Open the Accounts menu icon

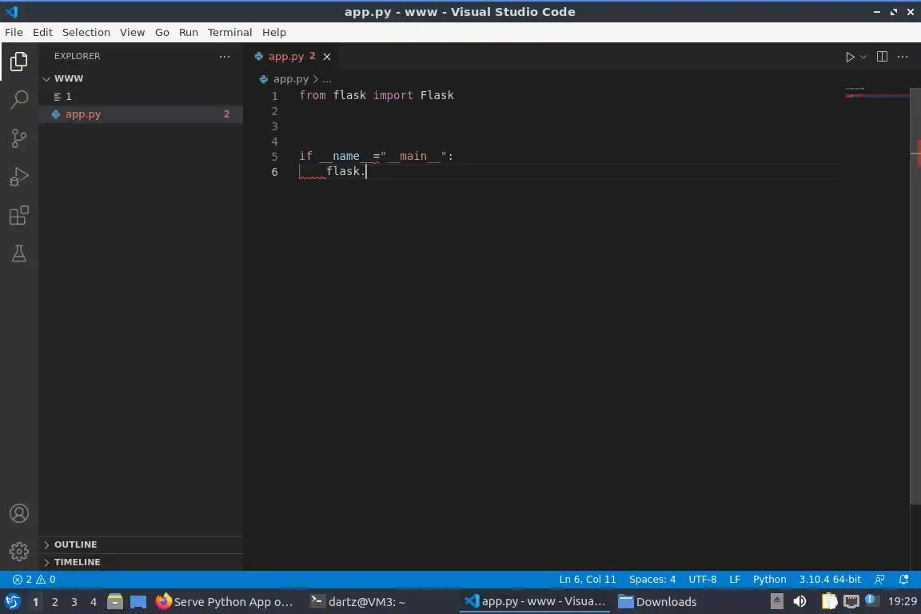(19, 513)
